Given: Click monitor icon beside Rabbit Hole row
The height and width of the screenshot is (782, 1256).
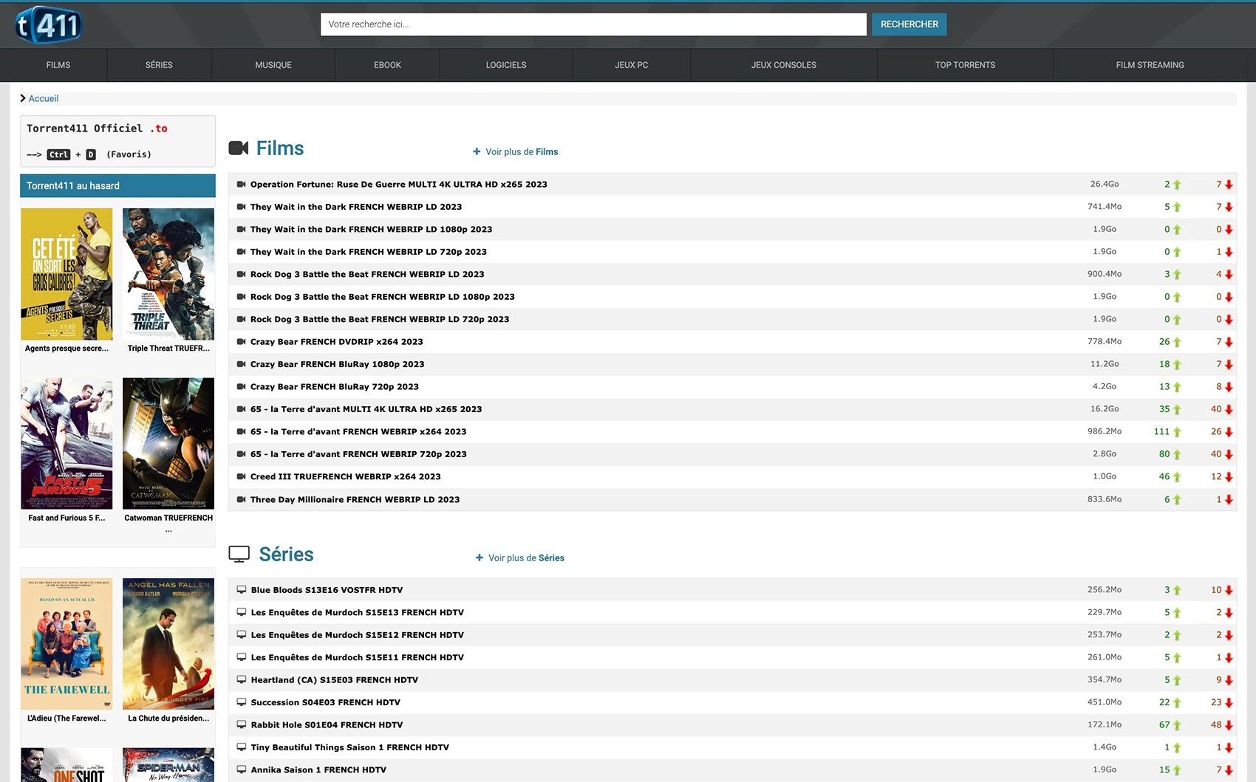Looking at the screenshot, I should pyautogui.click(x=241, y=724).
